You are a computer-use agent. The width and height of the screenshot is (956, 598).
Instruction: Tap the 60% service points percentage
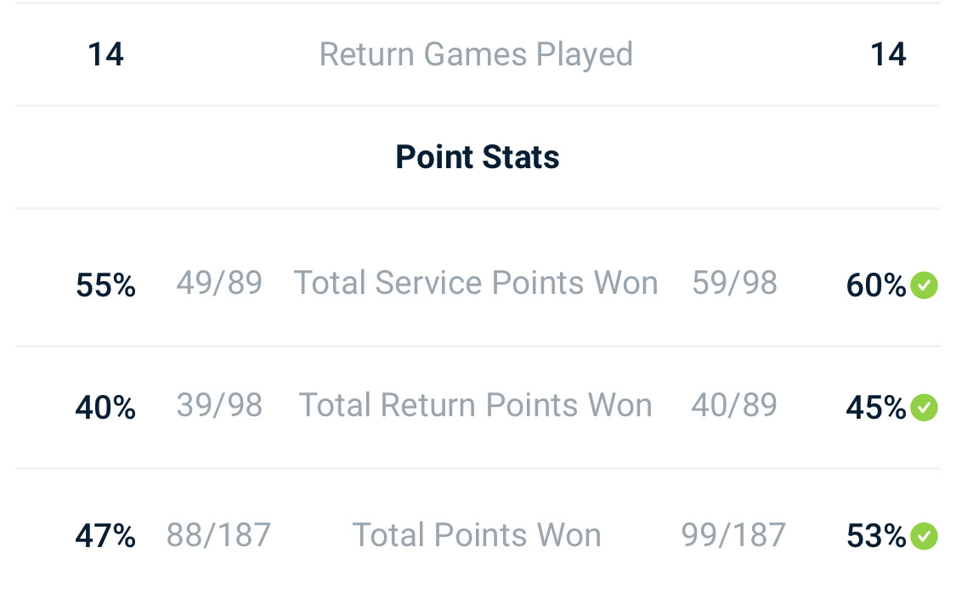876,285
